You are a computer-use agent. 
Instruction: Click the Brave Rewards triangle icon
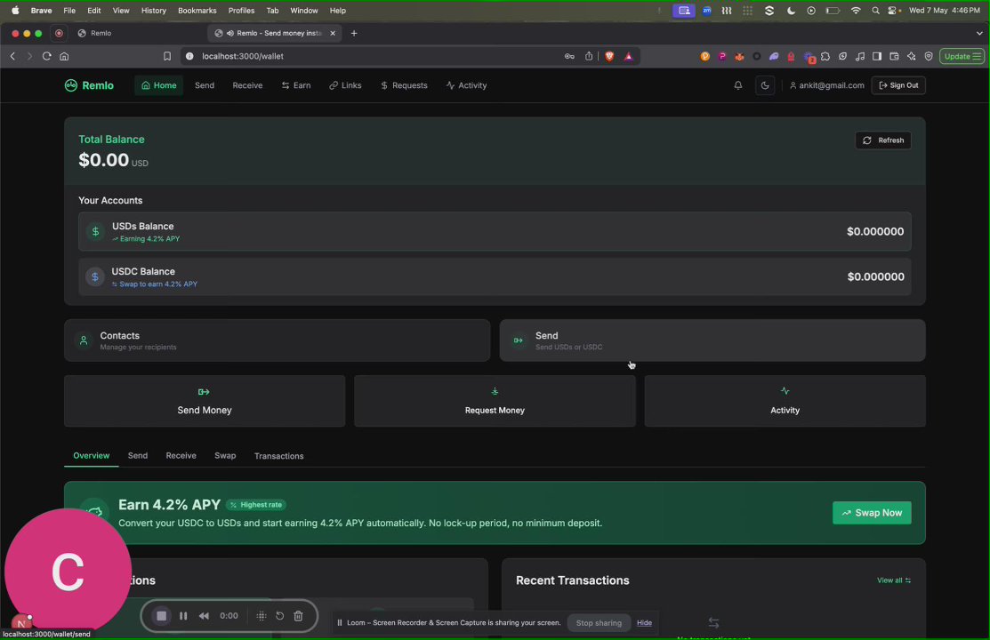628,56
